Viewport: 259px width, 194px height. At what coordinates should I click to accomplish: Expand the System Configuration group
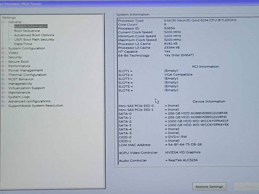point(3,48)
